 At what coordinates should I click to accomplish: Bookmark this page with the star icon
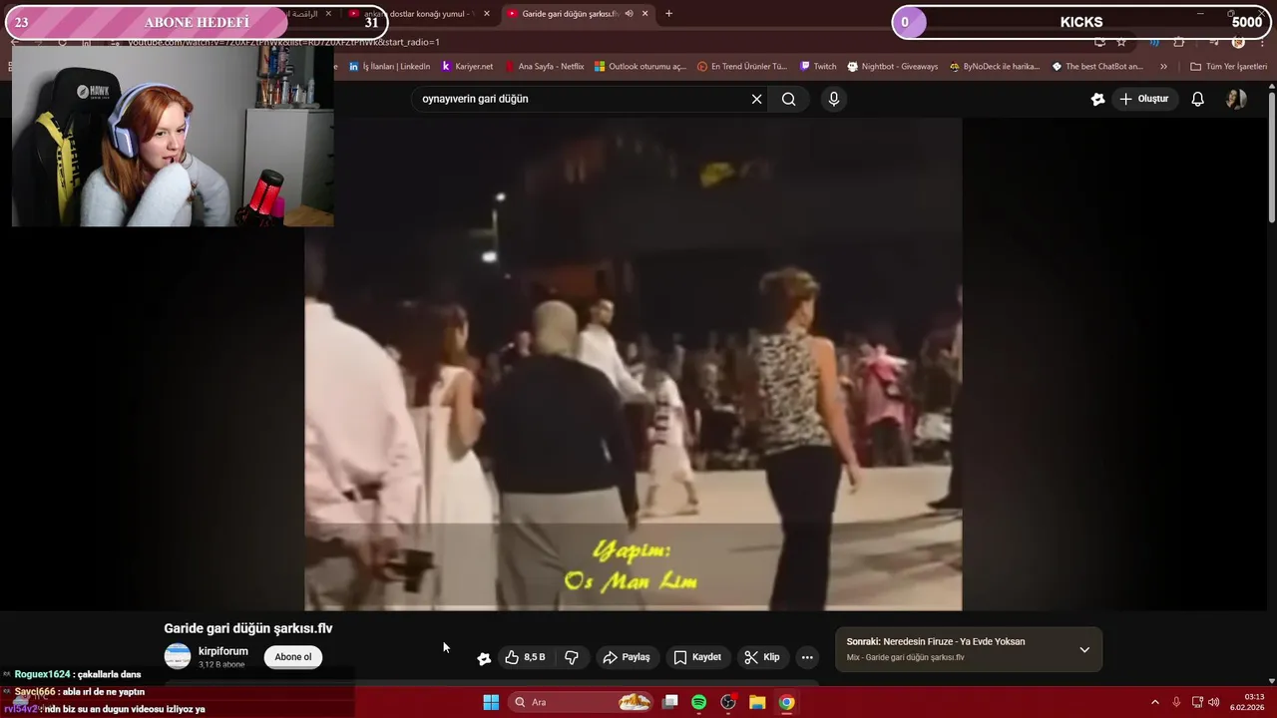point(1121,42)
